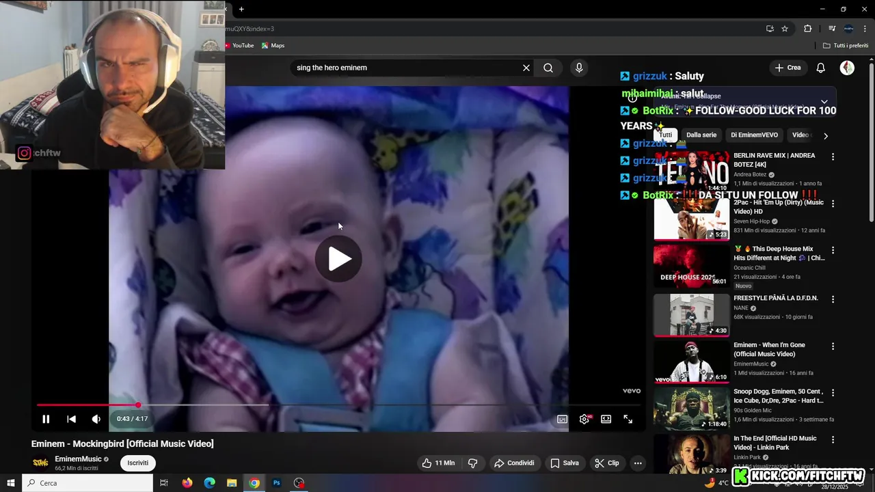Open Snoop Dogg, Eminem, 50 Cent video title
Viewport: 875px width, 492px height.
tap(779, 396)
